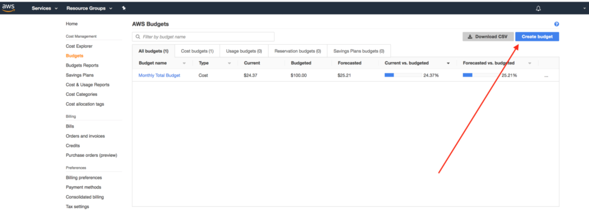Open Credits in sidebar
Image resolution: width=589 pixels, height=212 pixels.
(x=73, y=145)
